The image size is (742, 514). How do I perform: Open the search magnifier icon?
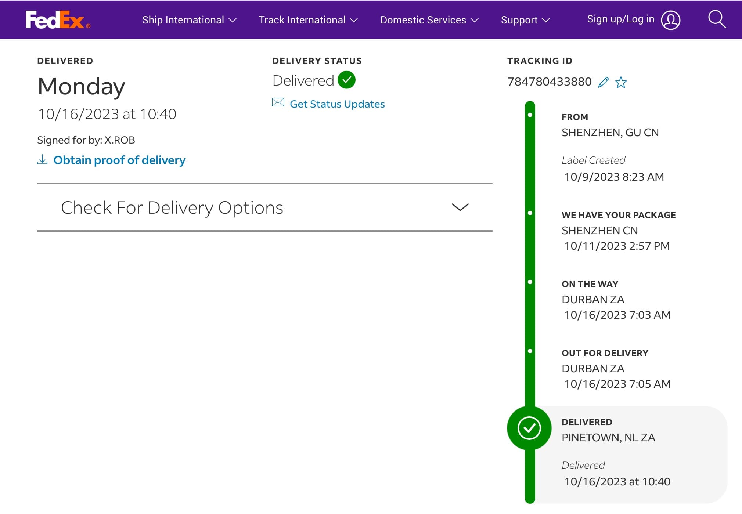point(717,19)
